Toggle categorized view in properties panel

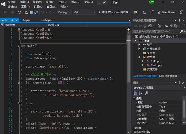136,93
